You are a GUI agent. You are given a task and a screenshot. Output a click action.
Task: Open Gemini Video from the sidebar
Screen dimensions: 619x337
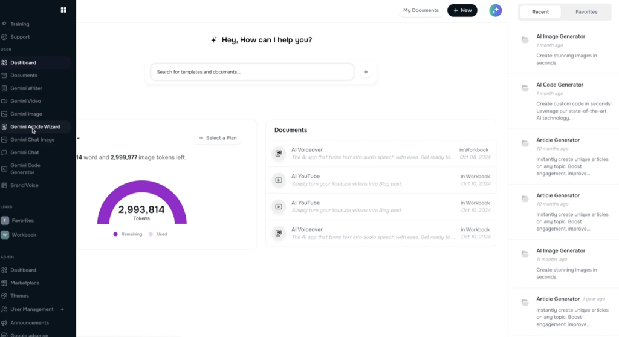pos(25,101)
